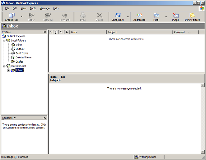The height and width of the screenshot is (160, 206).
Task: Click the Deleted Items folder icon
Action: (x=13, y=57)
